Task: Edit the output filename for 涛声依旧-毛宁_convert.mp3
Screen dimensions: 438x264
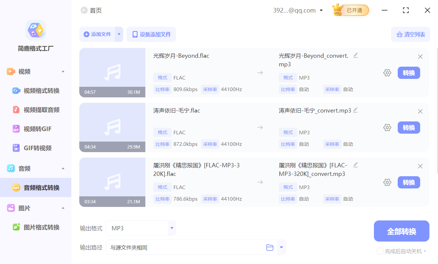Action: 355,110
